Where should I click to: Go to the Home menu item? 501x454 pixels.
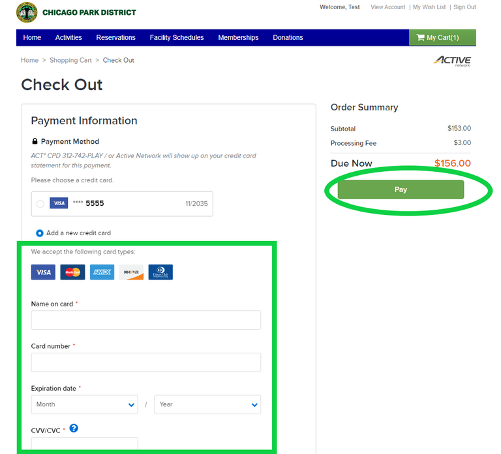point(32,37)
